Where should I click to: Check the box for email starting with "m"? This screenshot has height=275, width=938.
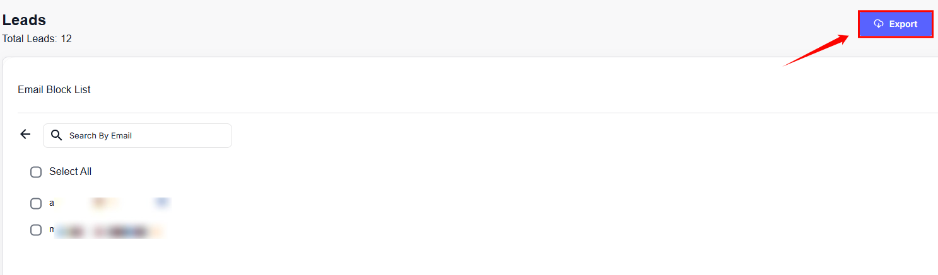36,230
